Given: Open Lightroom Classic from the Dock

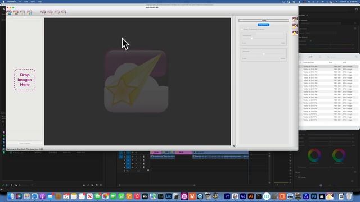Looking at the screenshot, I should [x=169, y=196].
